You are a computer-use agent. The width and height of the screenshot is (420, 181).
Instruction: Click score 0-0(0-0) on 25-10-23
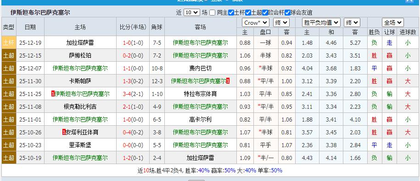click(133, 145)
